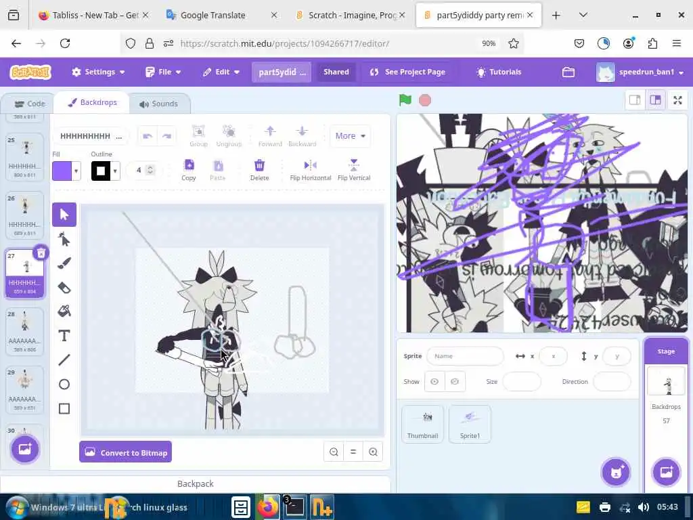Switch to the Tabliss New Tab browser tab
Image resolution: width=693 pixels, height=520 pixels.
(94, 15)
